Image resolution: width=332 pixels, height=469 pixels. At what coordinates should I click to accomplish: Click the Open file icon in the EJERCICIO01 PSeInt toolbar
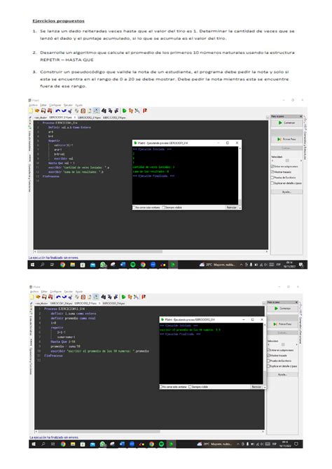tap(37, 111)
